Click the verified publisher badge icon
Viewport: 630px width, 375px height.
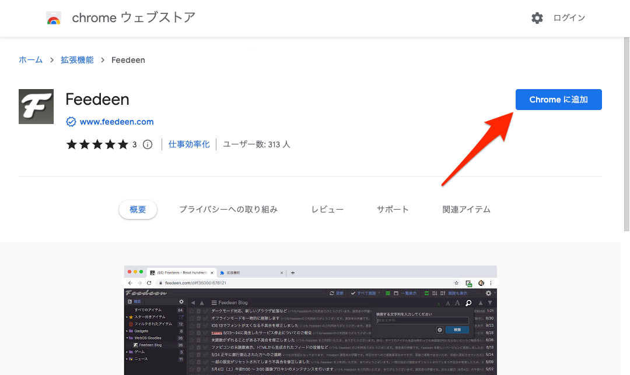(71, 122)
